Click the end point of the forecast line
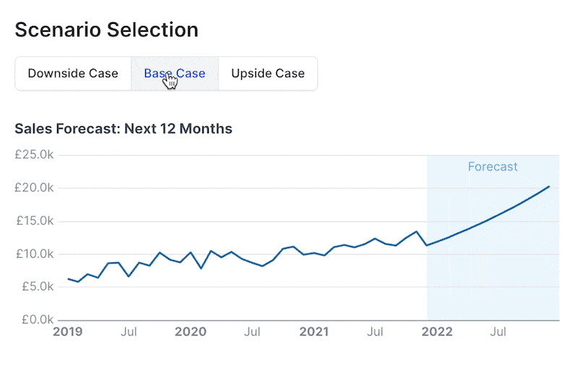The image size is (578, 374). point(549,186)
